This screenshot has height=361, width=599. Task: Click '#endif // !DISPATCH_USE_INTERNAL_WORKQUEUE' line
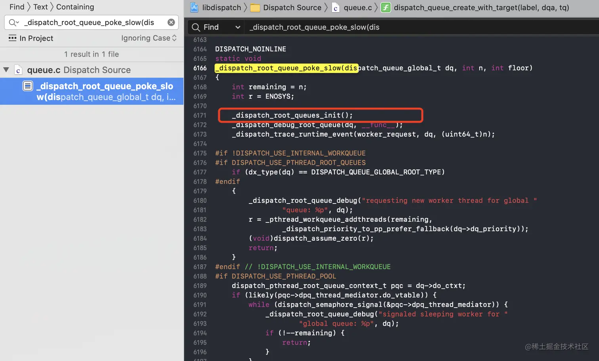pos(303,267)
